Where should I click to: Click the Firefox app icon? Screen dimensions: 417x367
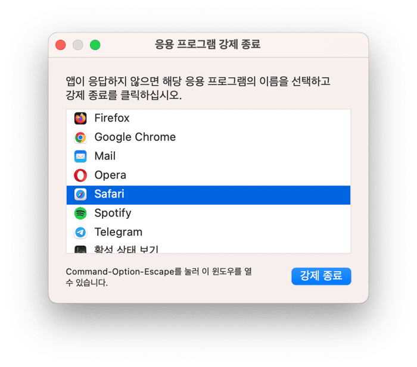(x=80, y=118)
